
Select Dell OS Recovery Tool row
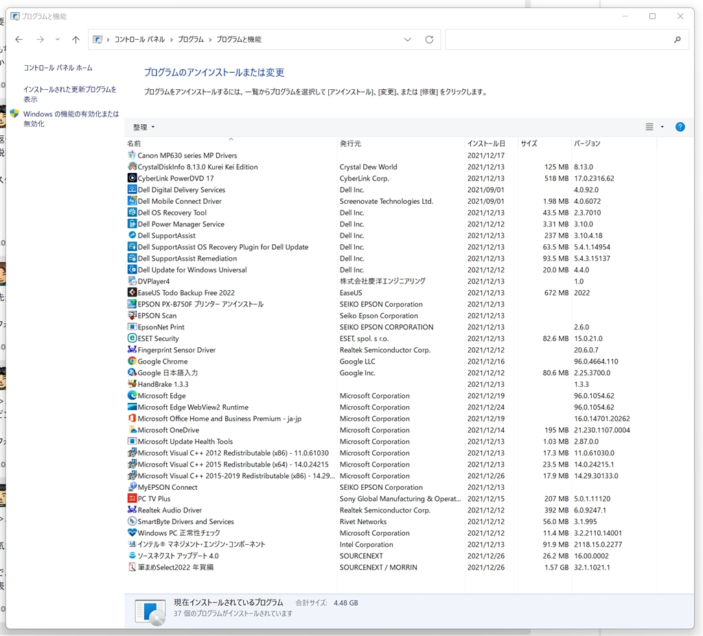click(390, 213)
